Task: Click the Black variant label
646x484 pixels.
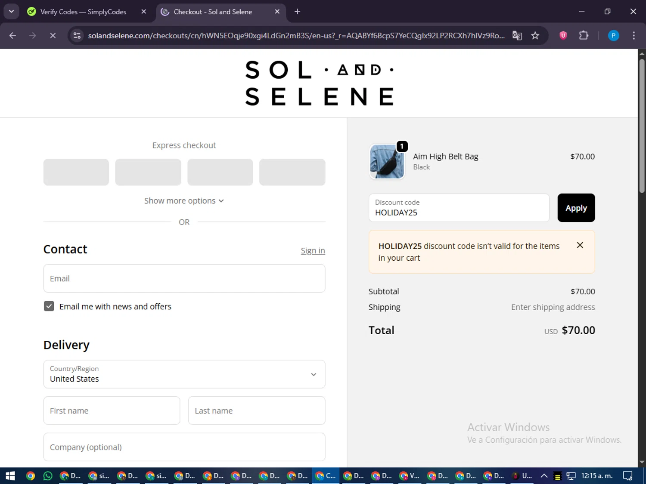Action: [422, 167]
